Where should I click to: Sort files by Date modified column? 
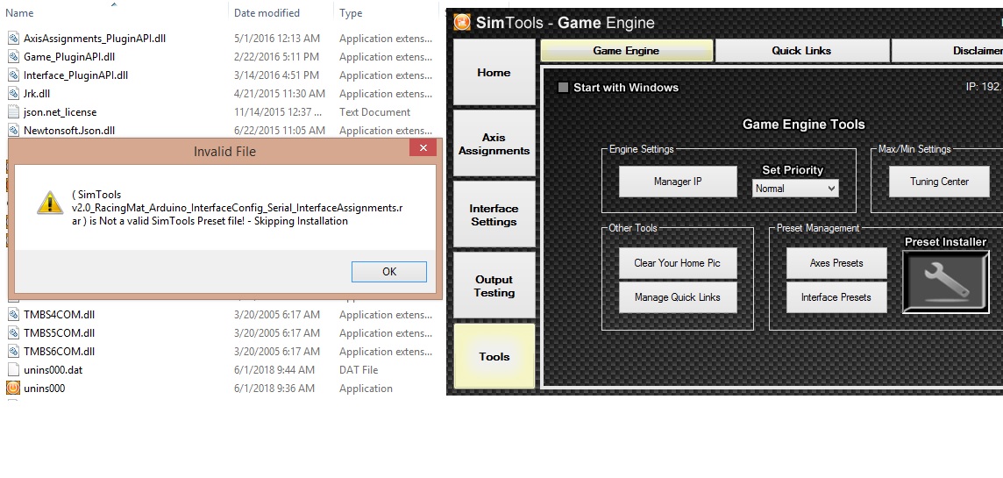point(267,13)
